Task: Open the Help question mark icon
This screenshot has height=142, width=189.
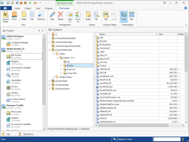Action: [x=186, y=8]
